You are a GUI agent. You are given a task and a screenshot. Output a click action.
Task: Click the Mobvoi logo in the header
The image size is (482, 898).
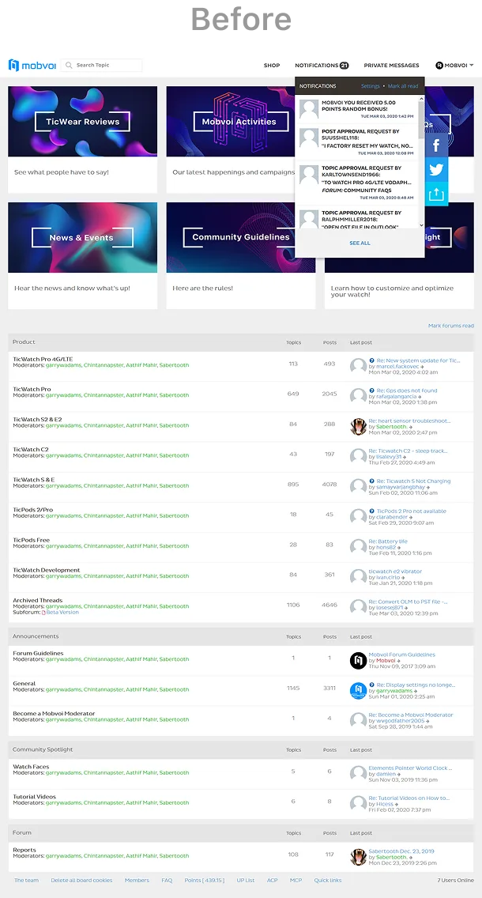[x=32, y=66]
